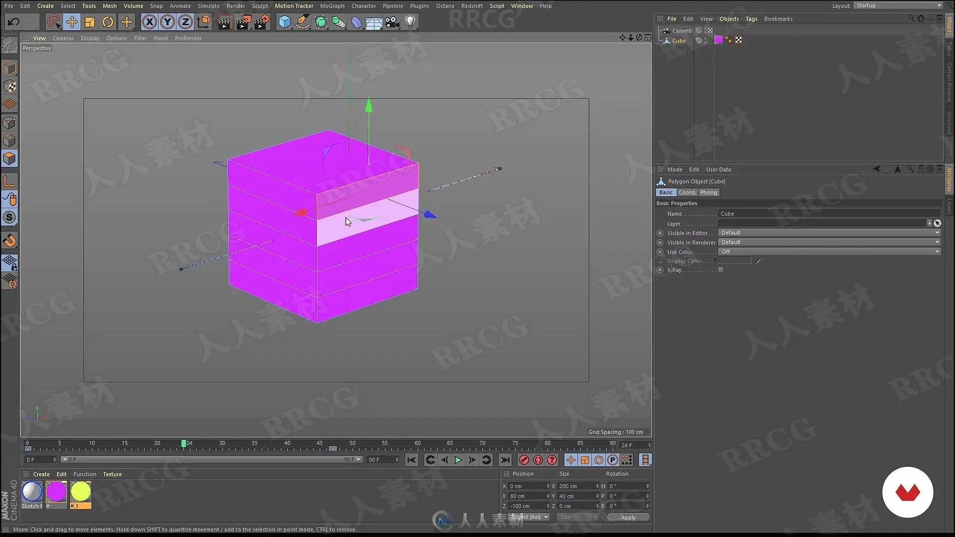Click the Name field containing Cube

click(x=828, y=214)
